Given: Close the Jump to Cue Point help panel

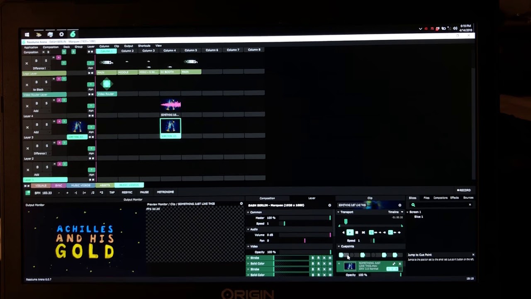Looking at the screenshot, I should pos(473,255).
